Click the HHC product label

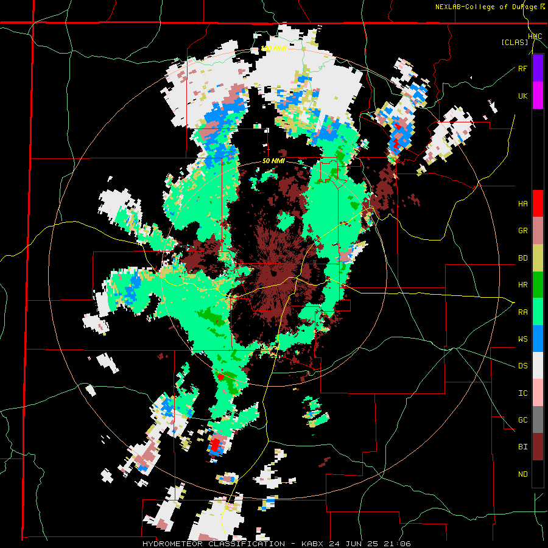tap(535, 37)
